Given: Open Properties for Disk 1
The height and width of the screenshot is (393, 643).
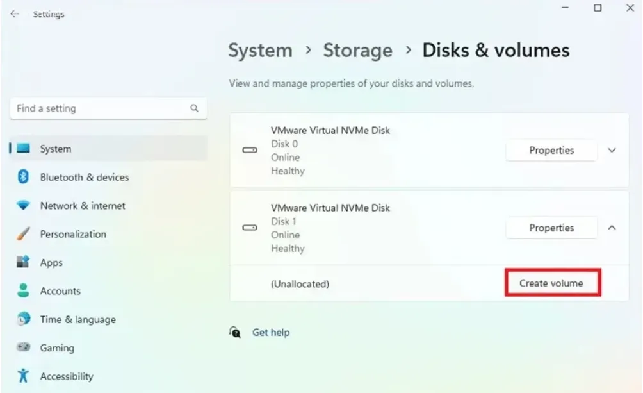Looking at the screenshot, I should pos(551,228).
